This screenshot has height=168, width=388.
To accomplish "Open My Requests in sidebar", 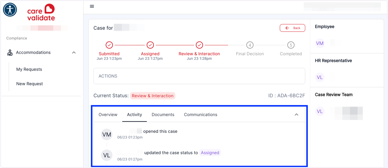I will coord(29,69).
